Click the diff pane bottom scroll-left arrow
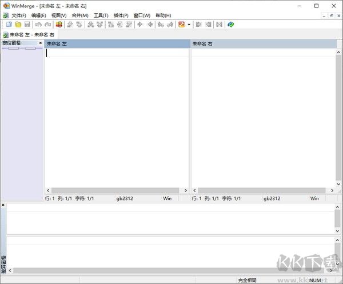 click(10, 270)
